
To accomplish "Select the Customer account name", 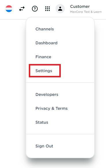I will pos(80,7).
